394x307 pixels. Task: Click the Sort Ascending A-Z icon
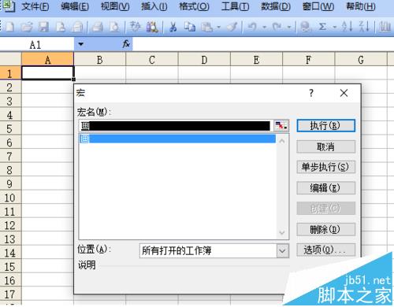tap(347, 26)
